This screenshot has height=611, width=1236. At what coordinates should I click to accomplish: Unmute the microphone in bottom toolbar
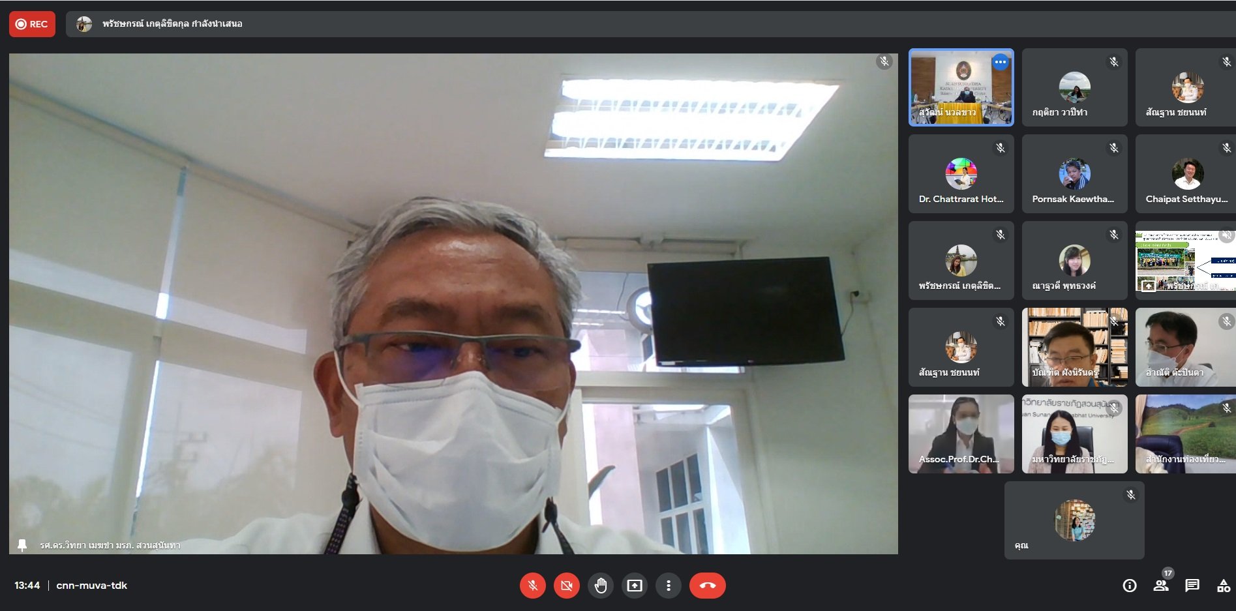click(x=532, y=586)
